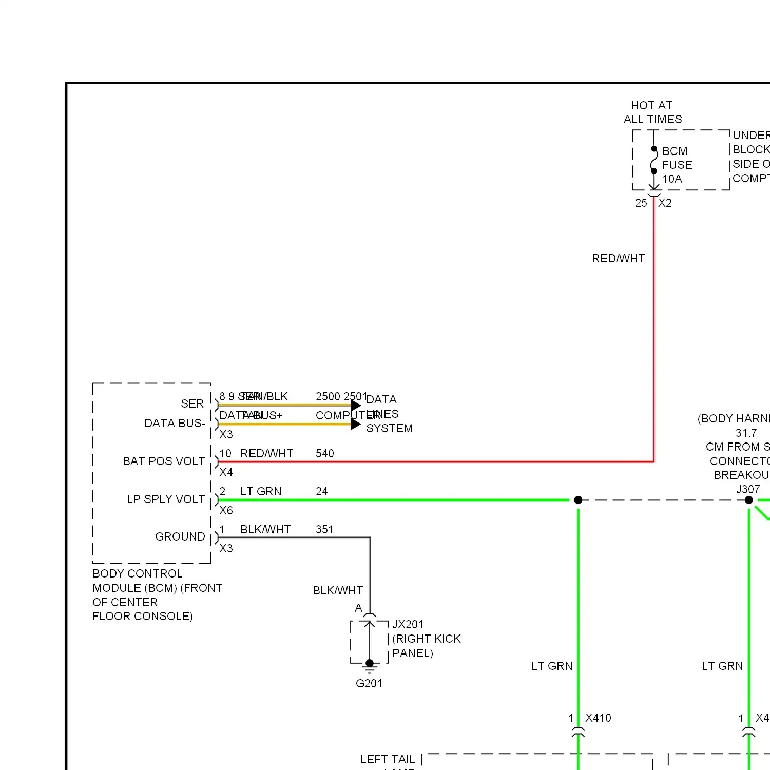Click LT GRN label above X410

(x=552, y=666)
